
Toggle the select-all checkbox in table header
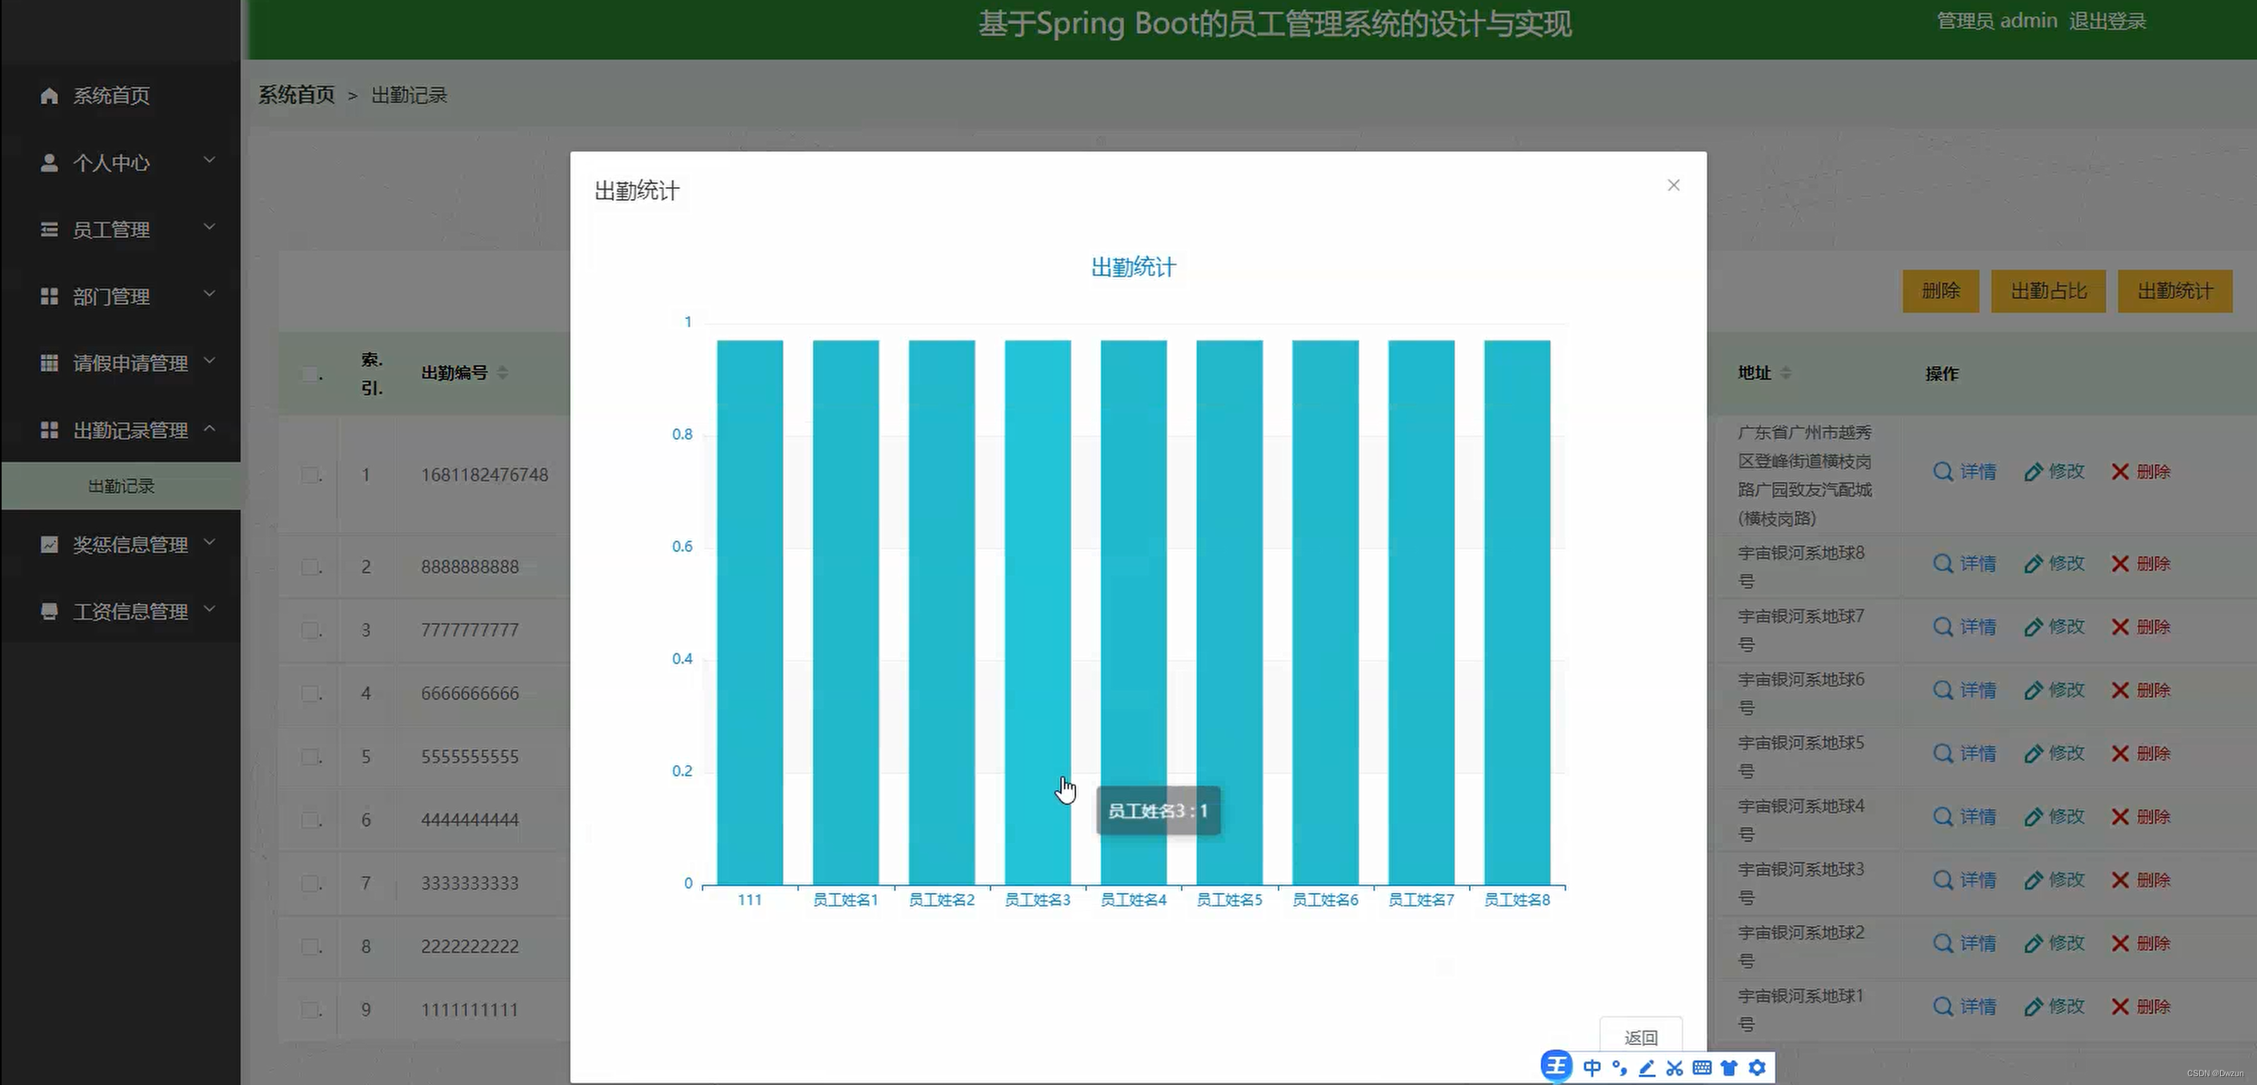coord(310,374)
